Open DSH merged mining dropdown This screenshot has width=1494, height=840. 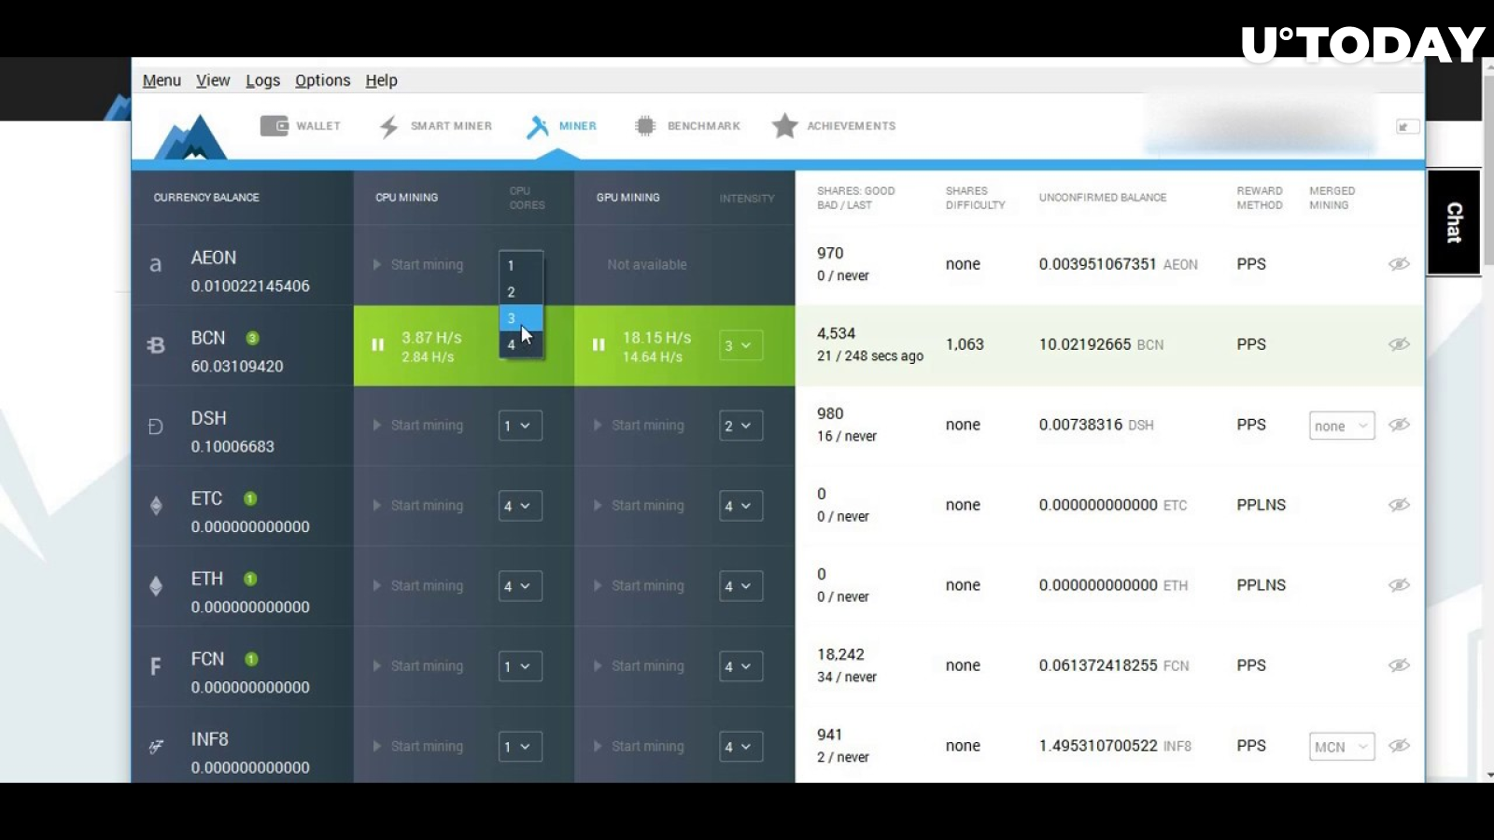pos(1342,426)
